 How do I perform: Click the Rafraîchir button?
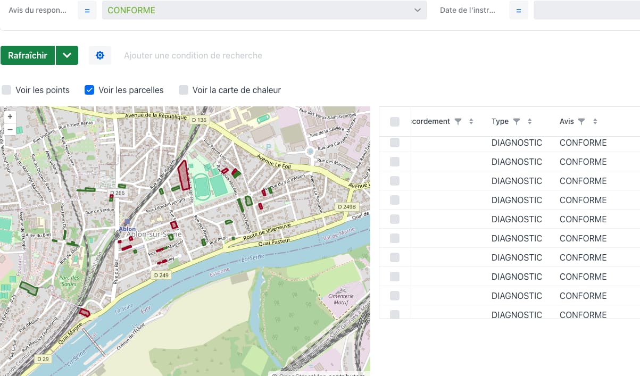pyautogui.click(x=28, y=55)
